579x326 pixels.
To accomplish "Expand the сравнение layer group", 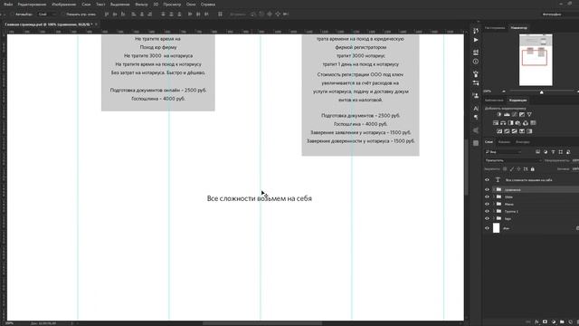I will [494, 189].
